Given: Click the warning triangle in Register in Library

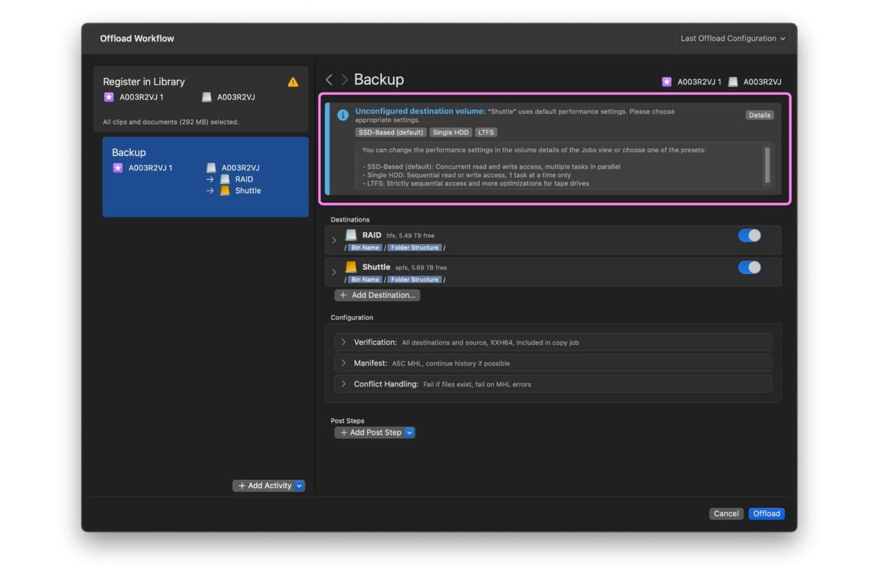Looking at the screenshot, I should click(x=293, y=82).
